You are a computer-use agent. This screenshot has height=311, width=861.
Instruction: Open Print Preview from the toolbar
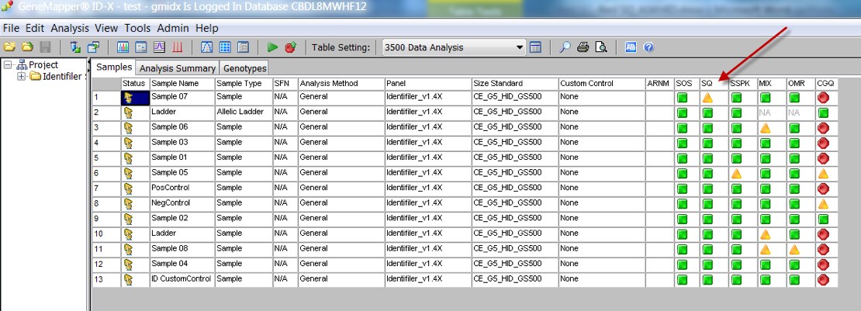(601, 47)
